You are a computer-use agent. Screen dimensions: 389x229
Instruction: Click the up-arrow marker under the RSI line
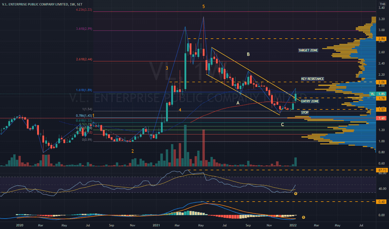tap(296, 194)
